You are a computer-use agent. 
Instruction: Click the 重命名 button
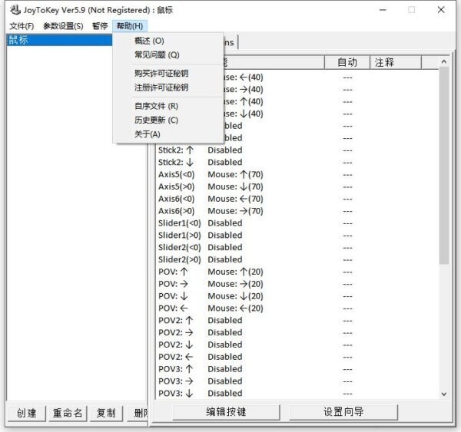[68, 413]
